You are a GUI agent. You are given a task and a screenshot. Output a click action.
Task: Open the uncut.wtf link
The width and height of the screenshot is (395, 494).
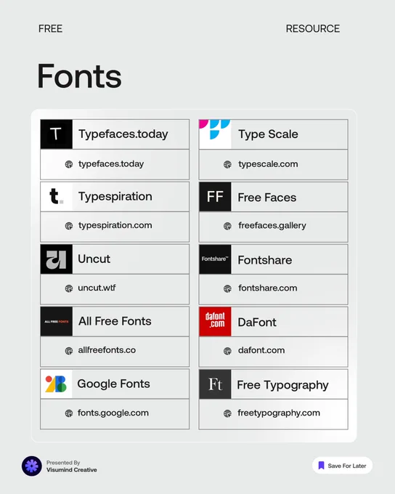point(97,288)
